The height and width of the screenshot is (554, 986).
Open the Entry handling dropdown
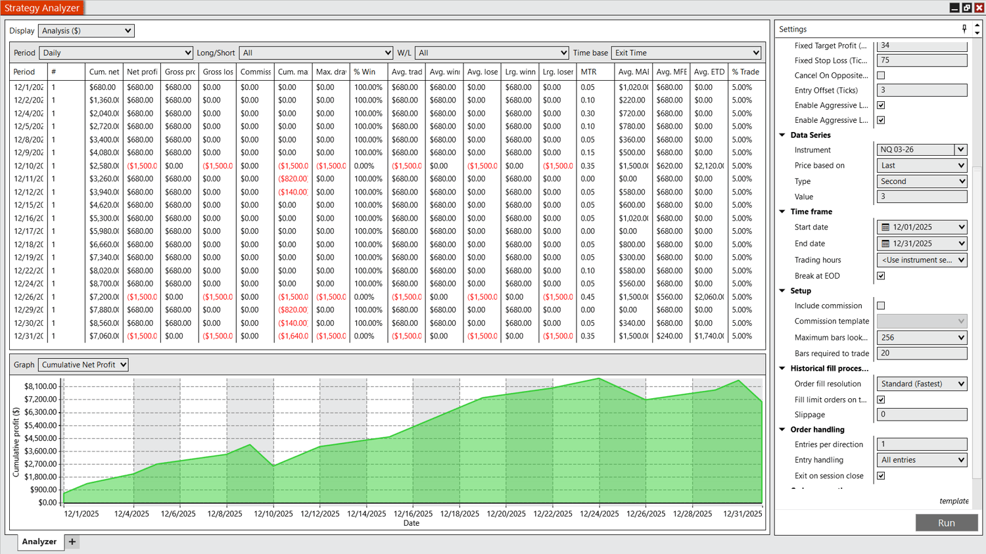(922, 460)
